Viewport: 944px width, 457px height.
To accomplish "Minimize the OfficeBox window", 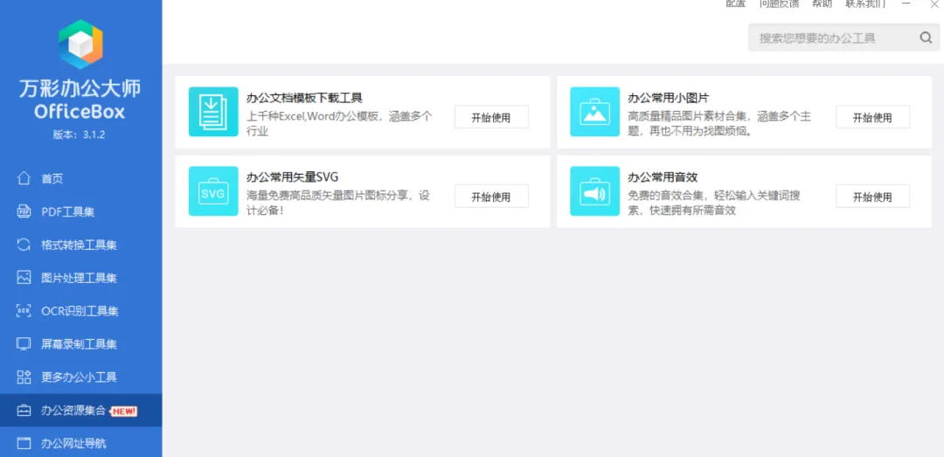I will tap(906, 3).
